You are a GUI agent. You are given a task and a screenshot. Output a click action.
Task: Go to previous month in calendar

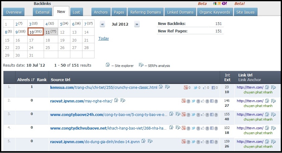[x=102, y=24]
